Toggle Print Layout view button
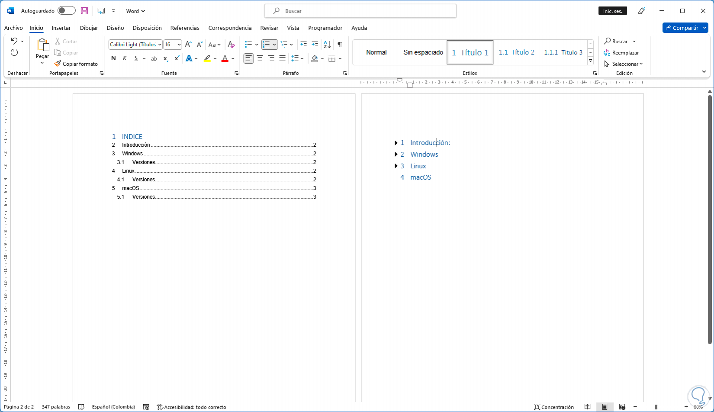Screen dimensions: 714x412 point(605,407)
